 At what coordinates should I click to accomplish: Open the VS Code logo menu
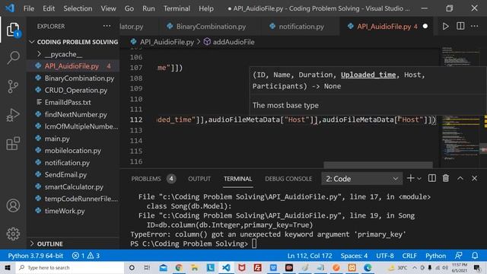coord(10,8)
